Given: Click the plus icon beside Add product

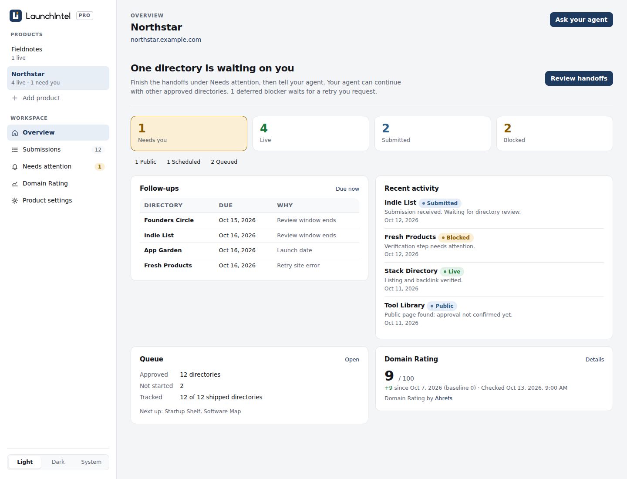Looking at the screenshot, I should pyautogui.click(x=15, y=98).
